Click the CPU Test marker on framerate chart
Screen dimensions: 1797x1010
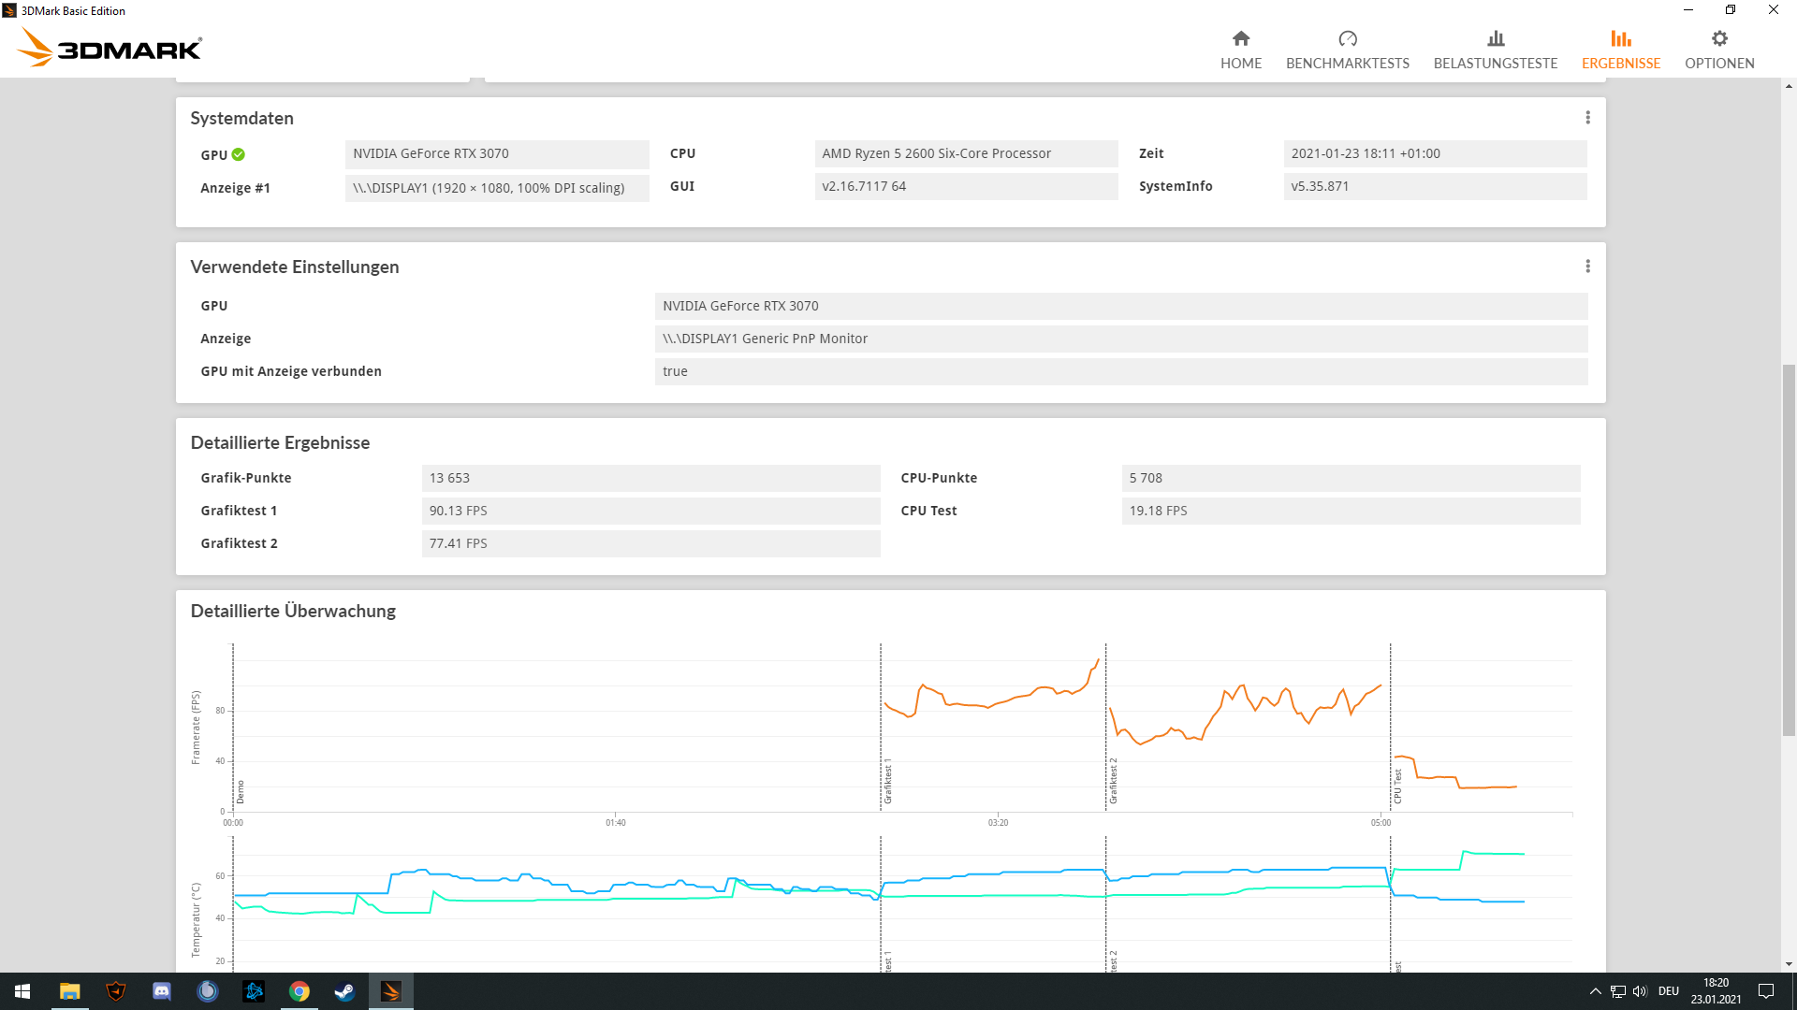point(1397,786)
